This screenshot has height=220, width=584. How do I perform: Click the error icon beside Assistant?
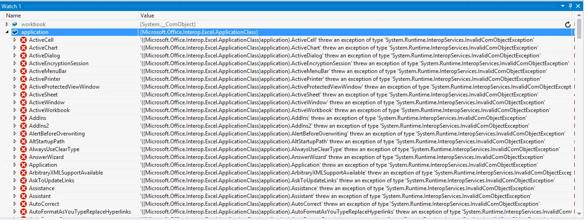pos(24,196)
